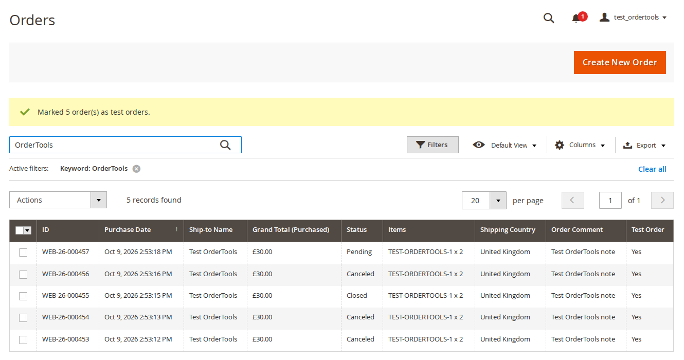This screenshot has width=684, height=360.
Task: Open the Filters panel button
Action: point(433,145)
